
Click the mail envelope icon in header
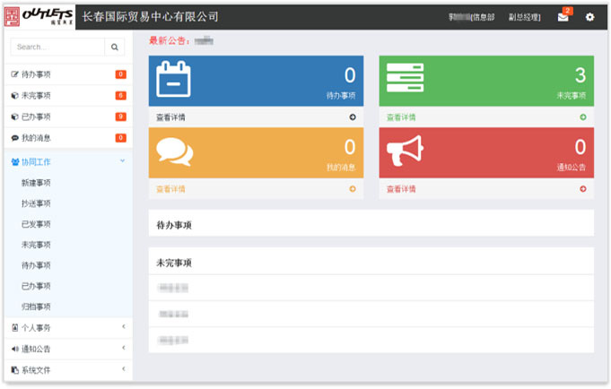pyautogui.click(x=563, y=17)
